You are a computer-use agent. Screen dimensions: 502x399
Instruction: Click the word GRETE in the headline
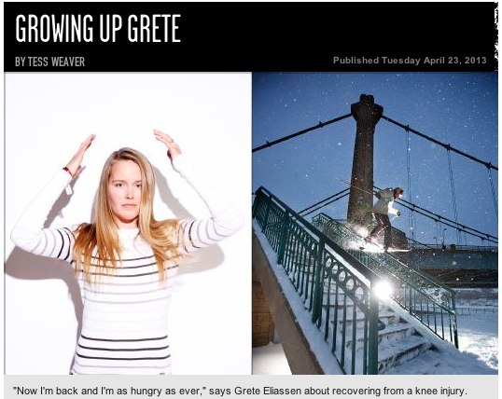[x=154, y=29]
